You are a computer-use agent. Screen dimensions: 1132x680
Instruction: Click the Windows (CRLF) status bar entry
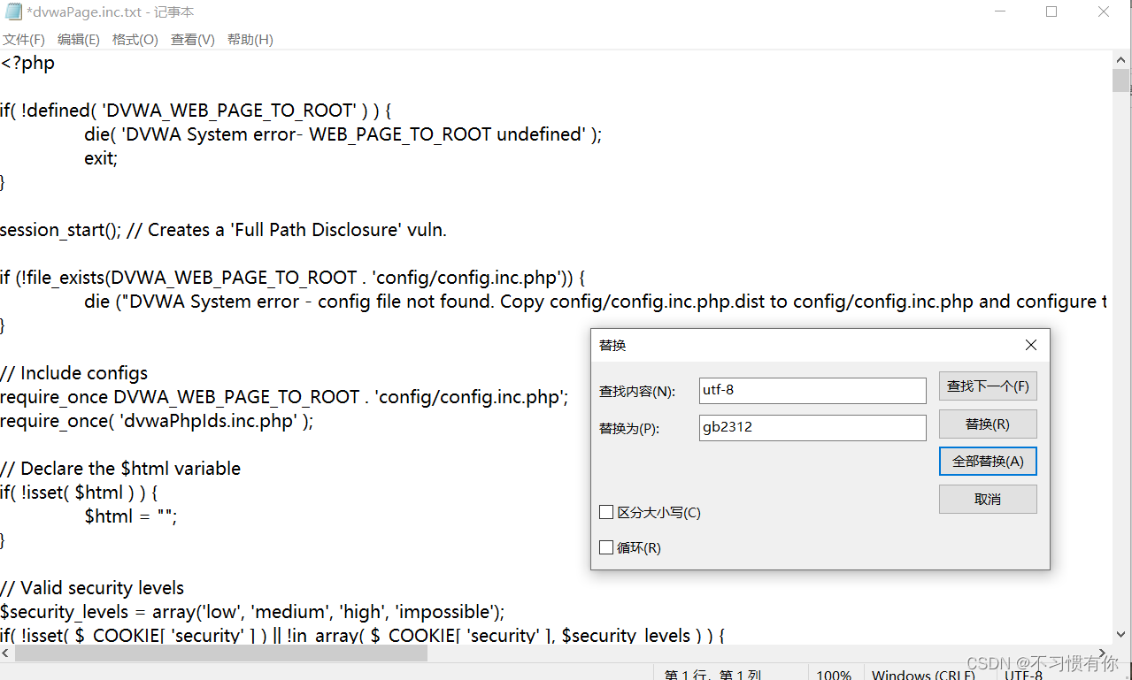click(x=923, y=675)
